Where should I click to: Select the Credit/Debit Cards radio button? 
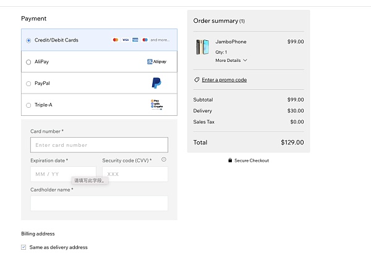point(28,40)
